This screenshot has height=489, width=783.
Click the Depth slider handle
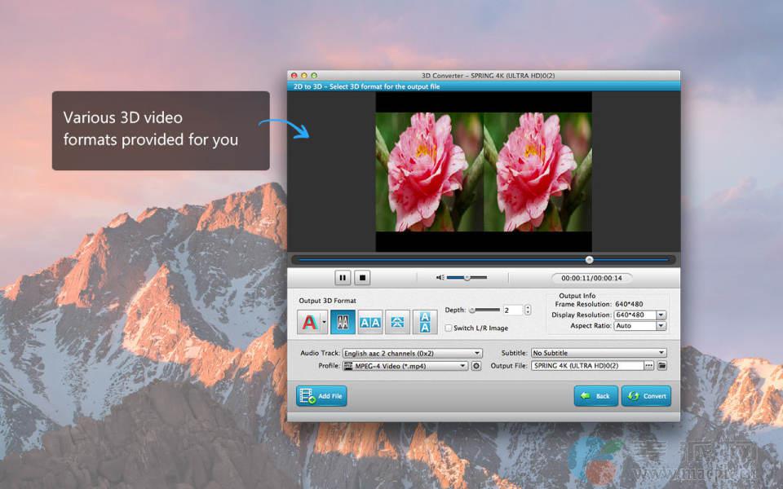point(472,311)
